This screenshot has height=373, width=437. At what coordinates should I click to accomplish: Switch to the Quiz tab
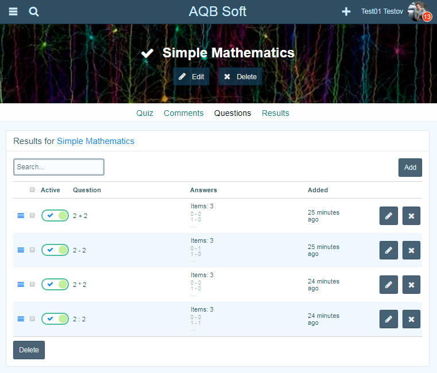point(145,113)
